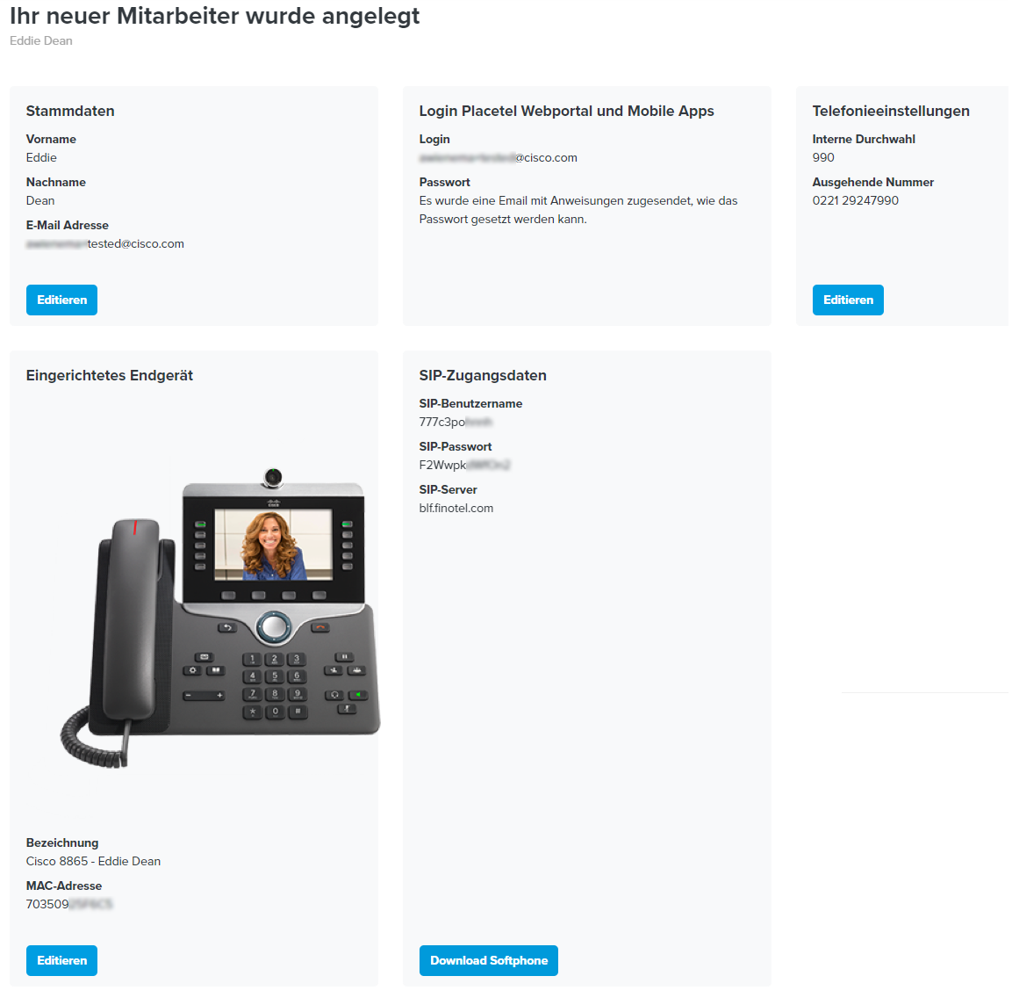Click the SIP-Benutzername value starting 777c3po
1019x1005 pixels.
(x=456, y=423)
